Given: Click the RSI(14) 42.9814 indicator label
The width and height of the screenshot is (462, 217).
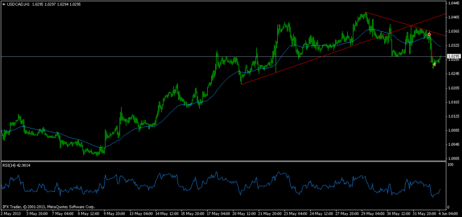Looking at the screenshot, I should (16, 165).
